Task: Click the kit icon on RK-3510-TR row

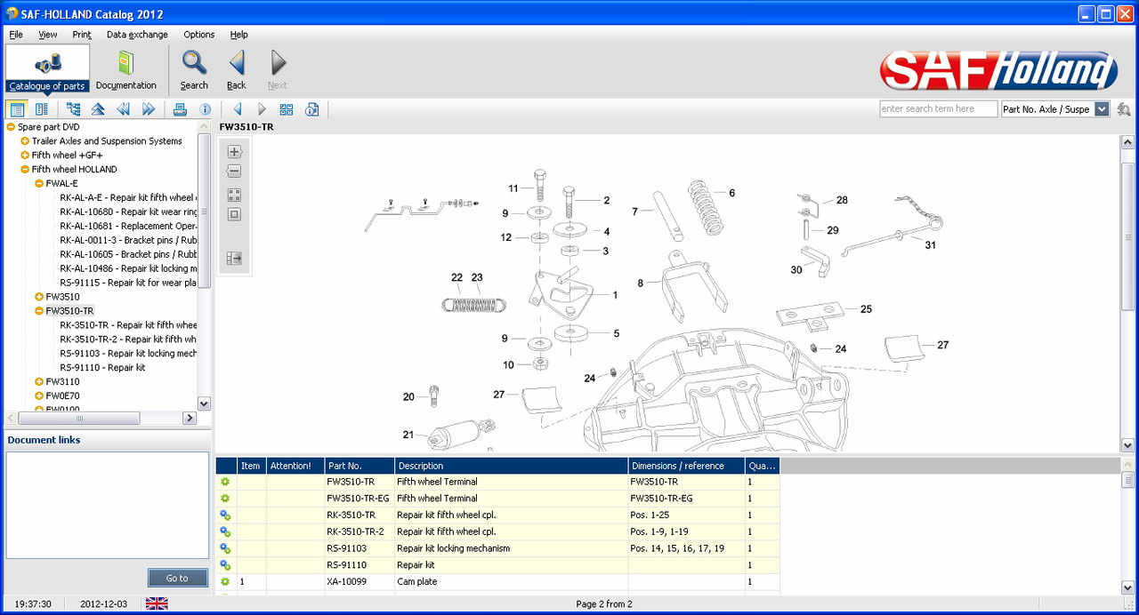Action: [x=225, y=515]
